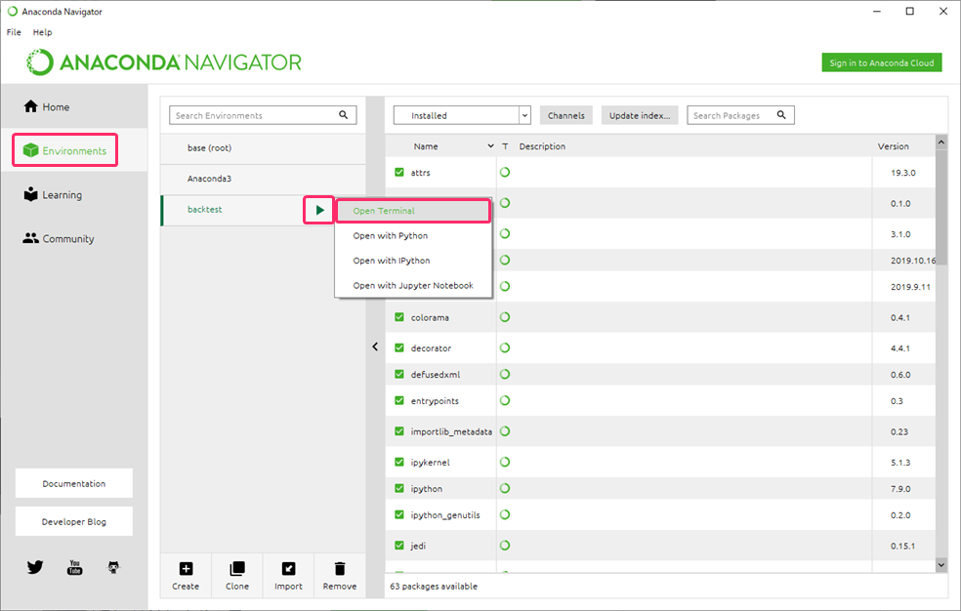Click the status circle next to ipython_genutils

tap(505, 514)
